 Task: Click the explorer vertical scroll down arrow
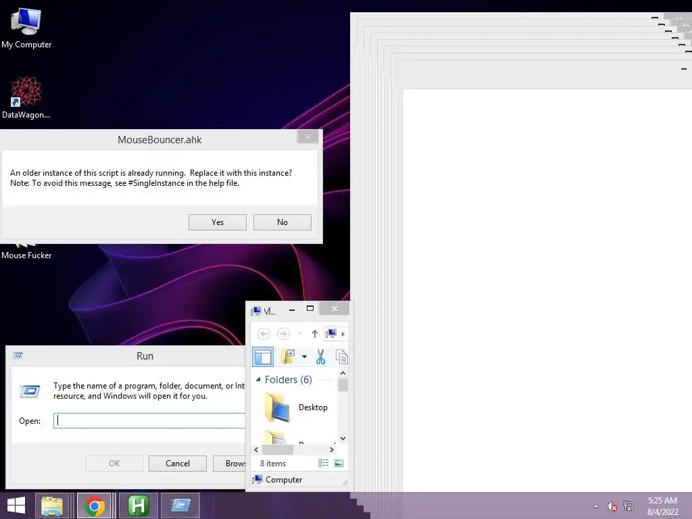pos(343,438)
